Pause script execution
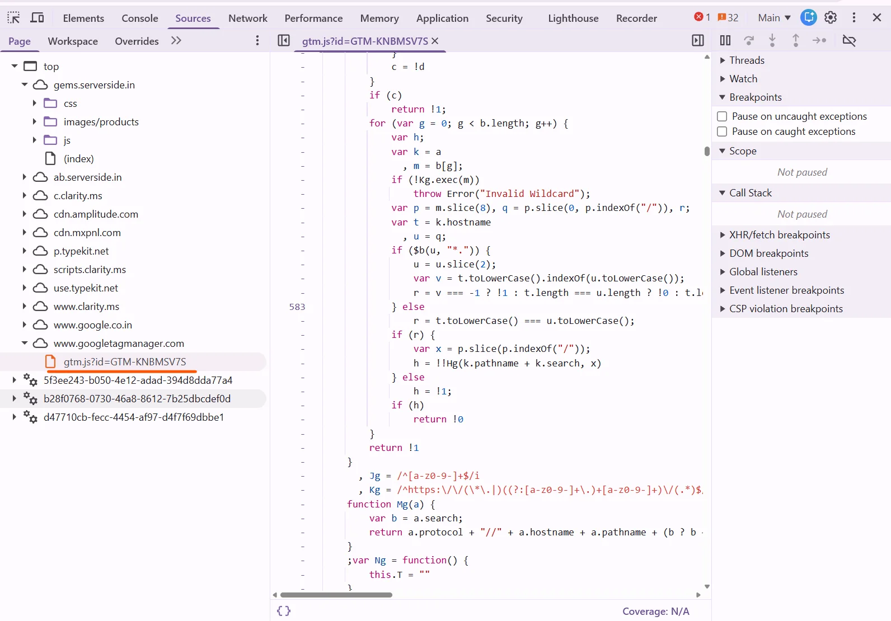Viewport: 891px width, 621px height. [x=725, y=40]
